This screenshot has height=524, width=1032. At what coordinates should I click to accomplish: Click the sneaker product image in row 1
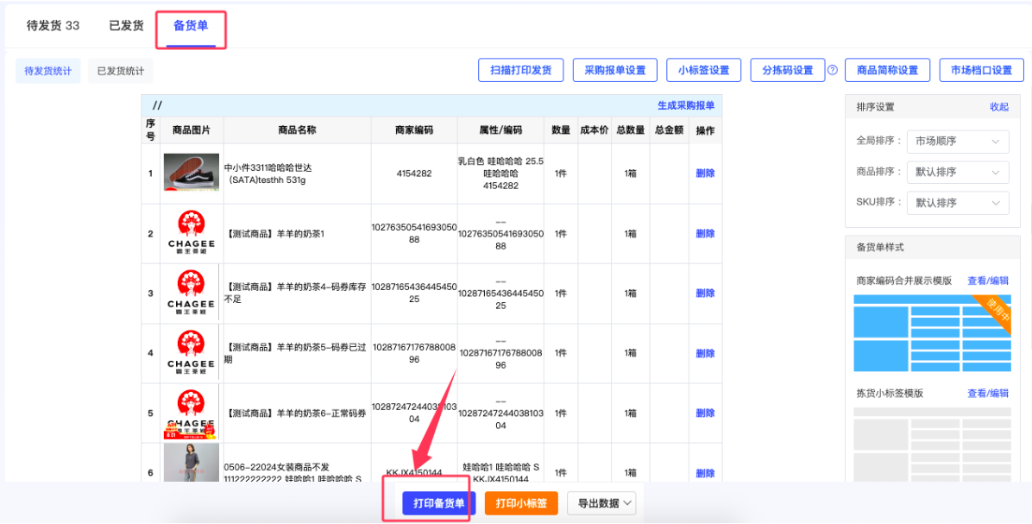pos(191,173)
